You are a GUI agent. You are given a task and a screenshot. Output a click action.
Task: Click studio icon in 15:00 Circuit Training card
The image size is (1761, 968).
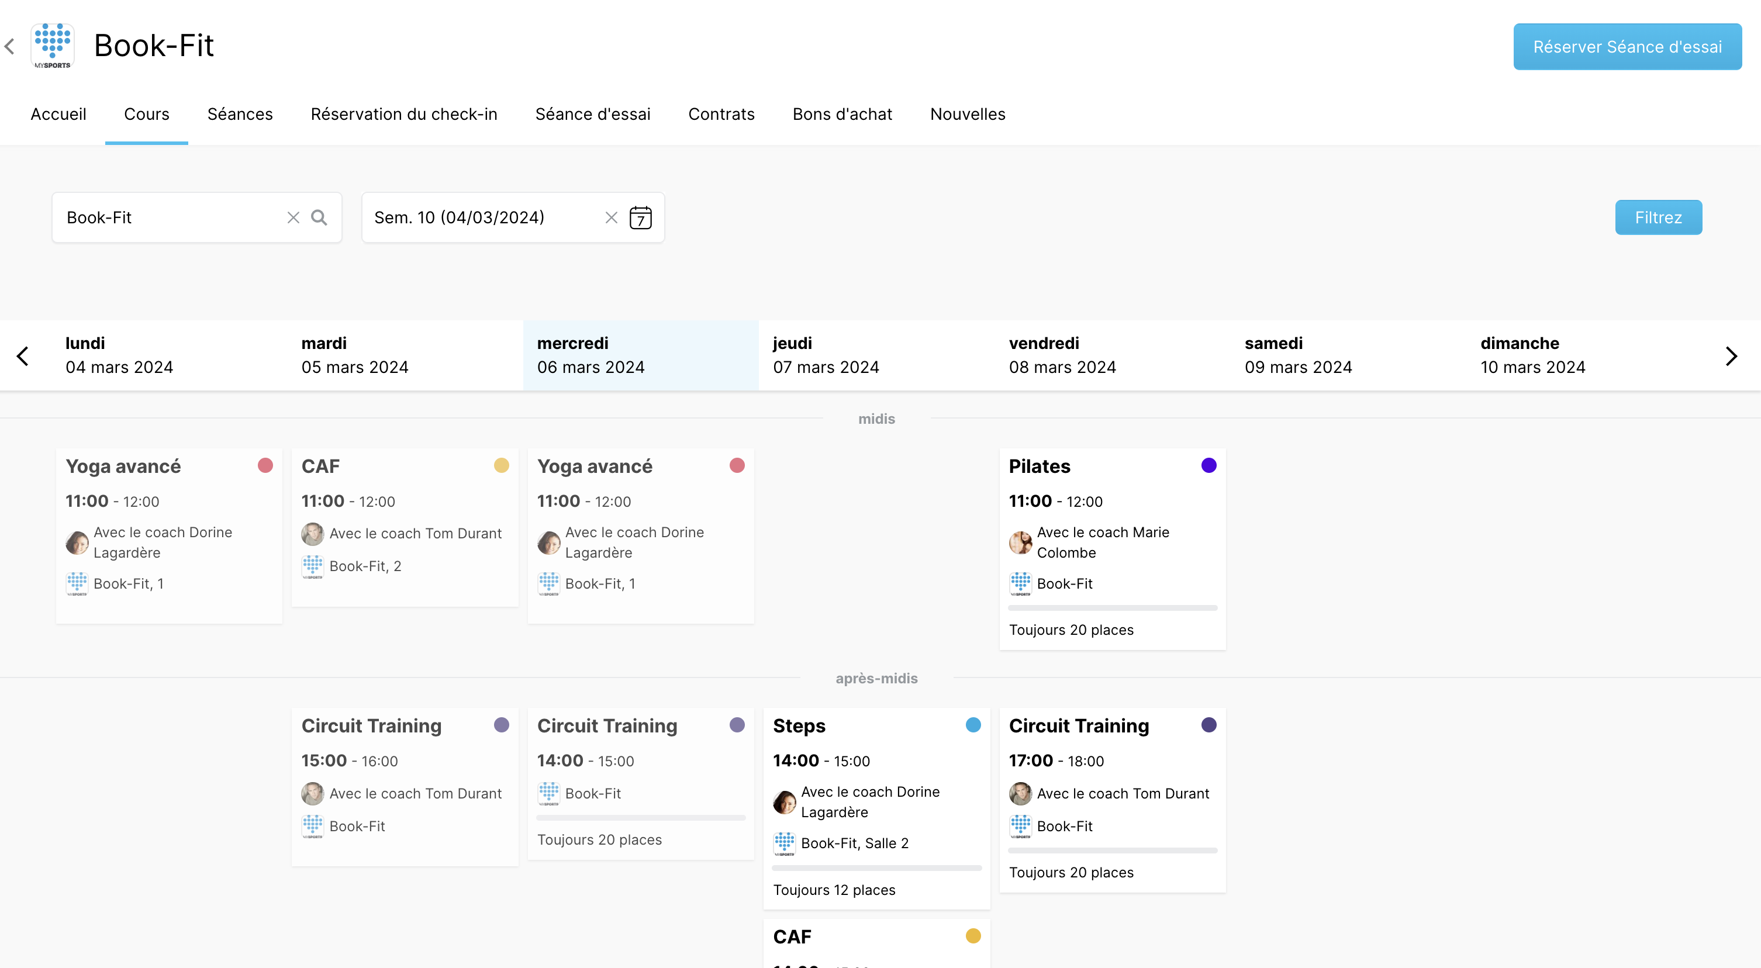[x=313, y=827]
